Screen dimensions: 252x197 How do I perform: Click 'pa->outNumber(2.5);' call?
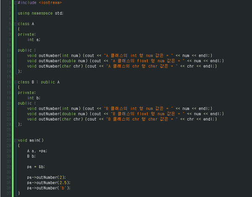[49, 183]
